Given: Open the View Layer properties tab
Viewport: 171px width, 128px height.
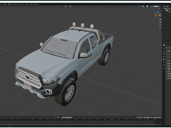Looking at the screenshot, I should pyautogui.click(x=164, y=57).
